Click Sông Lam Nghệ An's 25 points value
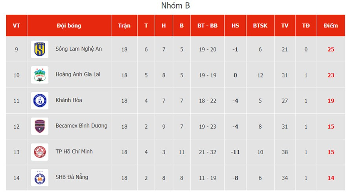This screenshot has height=195, width=354. (331, 49)
